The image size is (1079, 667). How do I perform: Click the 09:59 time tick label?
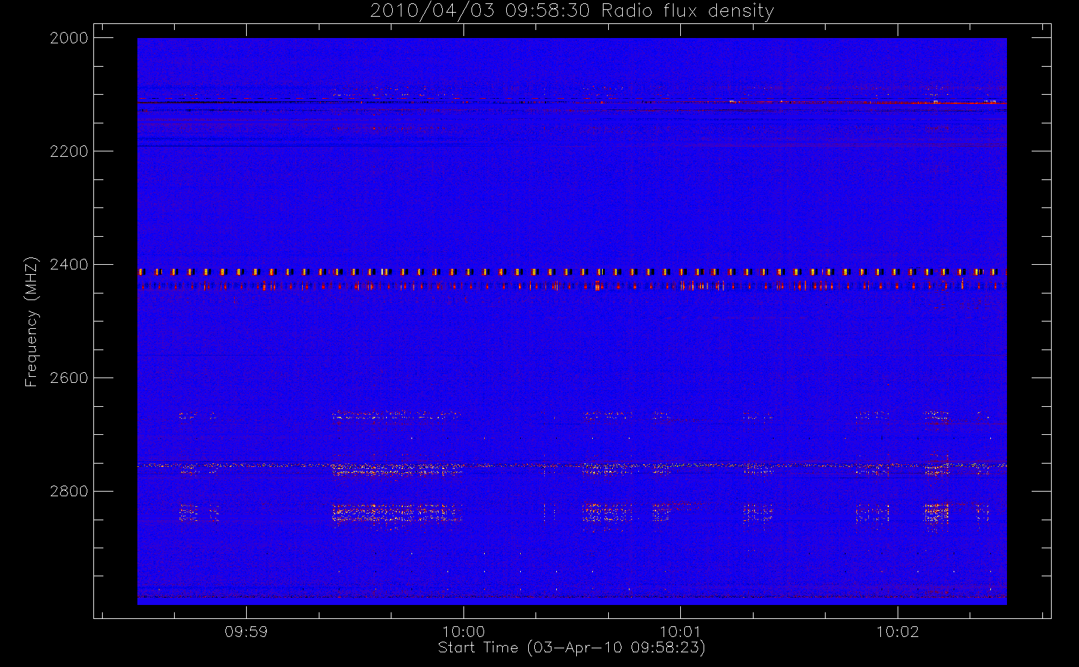tap(246, 632)
